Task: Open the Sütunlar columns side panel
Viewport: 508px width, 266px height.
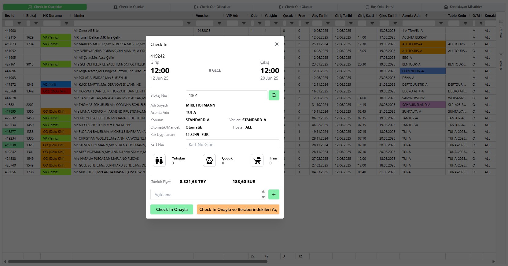Action: point(501,29)
